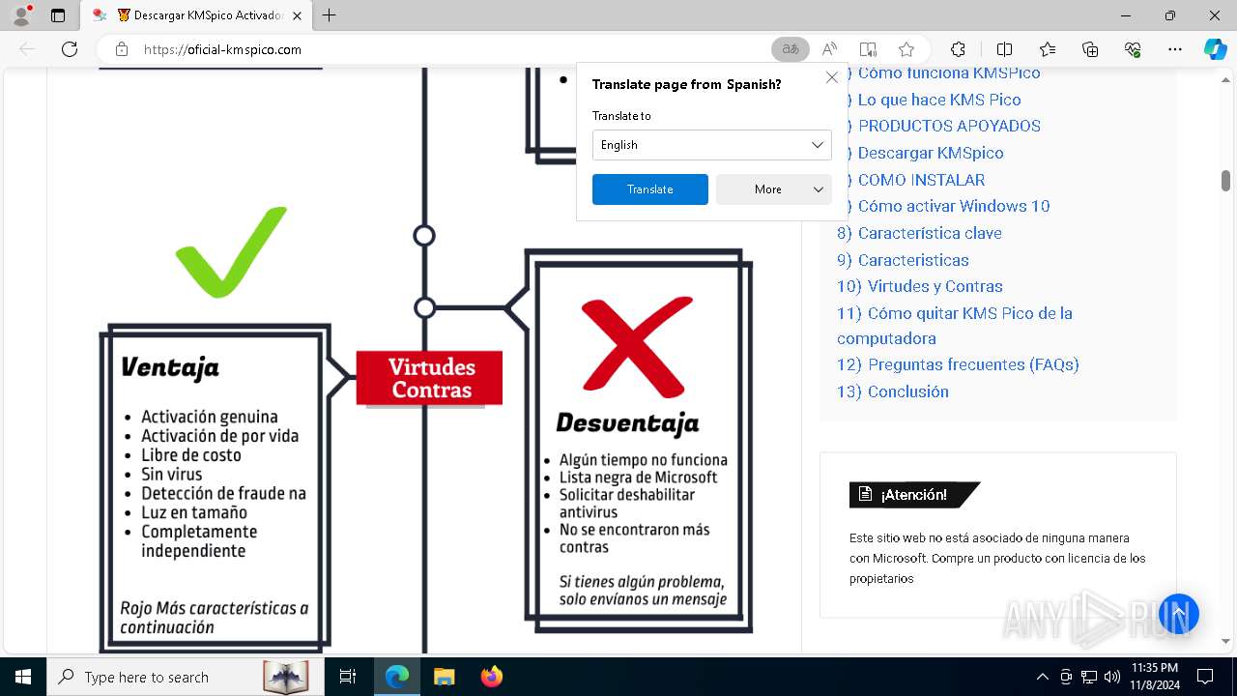
Task: Click the translate icon in address bar
Action: [x=791, y=49]
